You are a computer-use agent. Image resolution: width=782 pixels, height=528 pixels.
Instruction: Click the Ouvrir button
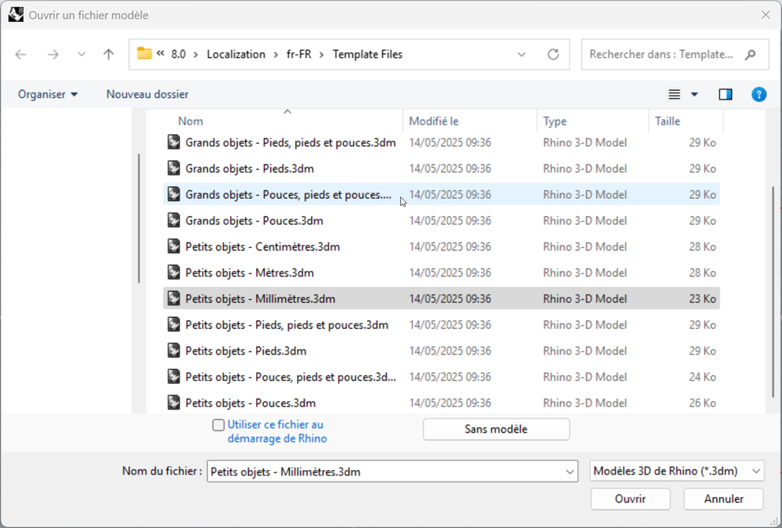click(x=630, y=499)
